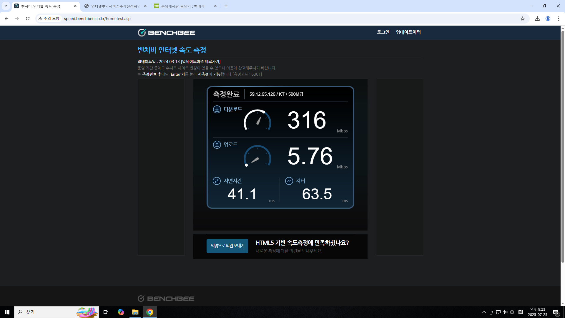565x318 pixels.
Task: Launch Copilot from the taskbar
Action: 121,312
